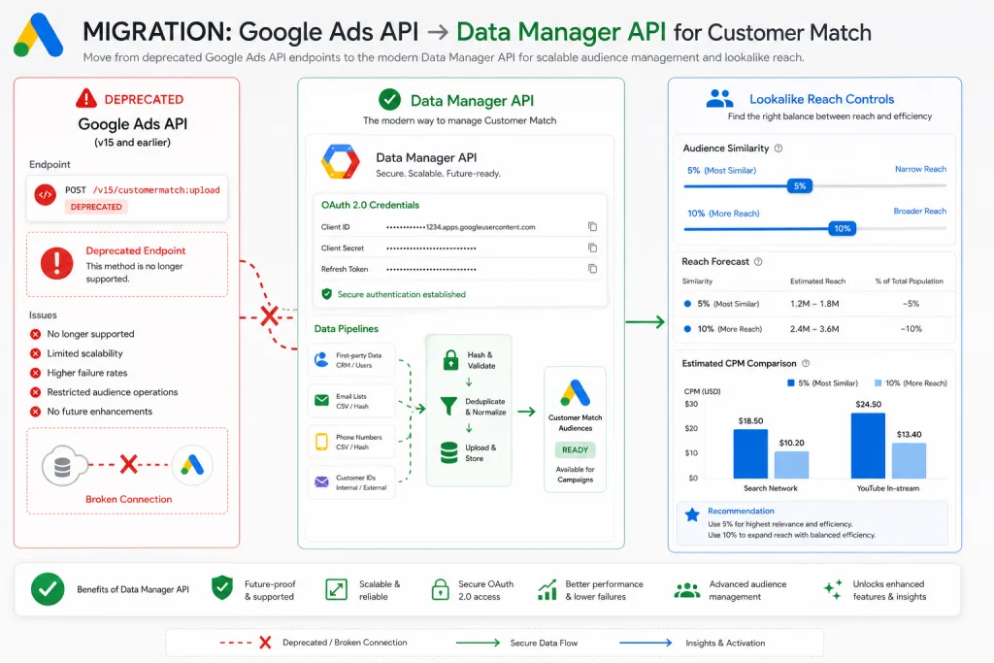The image size is (994, 663).
Task: Click the Client ID credential field
Action: [461, 227]
